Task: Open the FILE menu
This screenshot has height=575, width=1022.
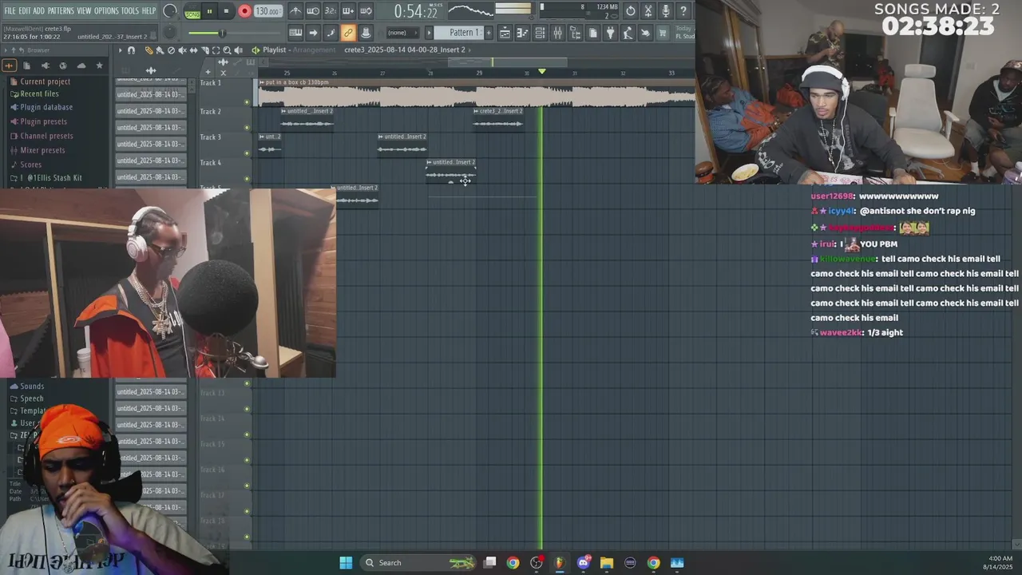Action: (10, 10)
